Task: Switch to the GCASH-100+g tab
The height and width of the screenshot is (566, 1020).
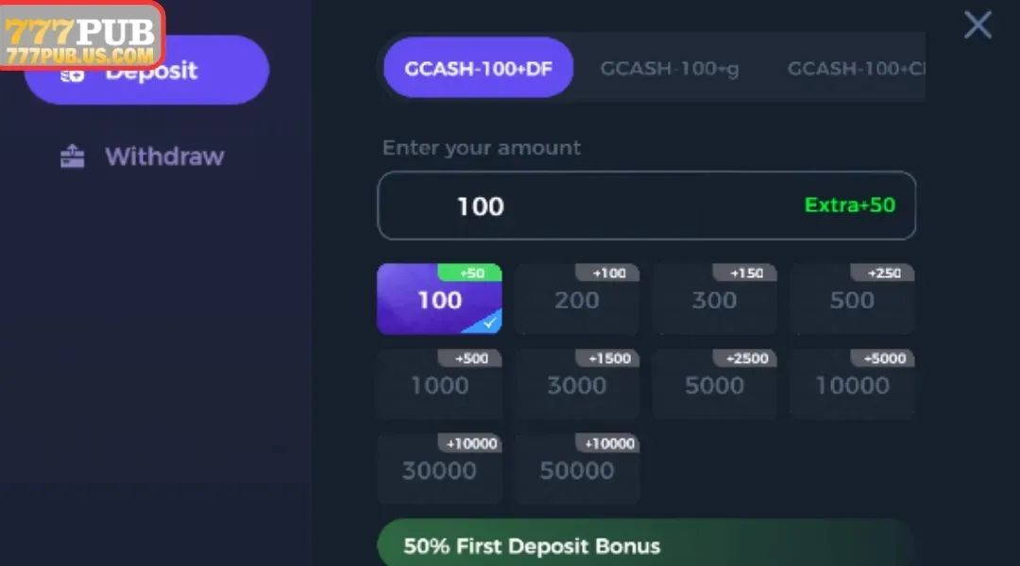Action: coord(670,68)
